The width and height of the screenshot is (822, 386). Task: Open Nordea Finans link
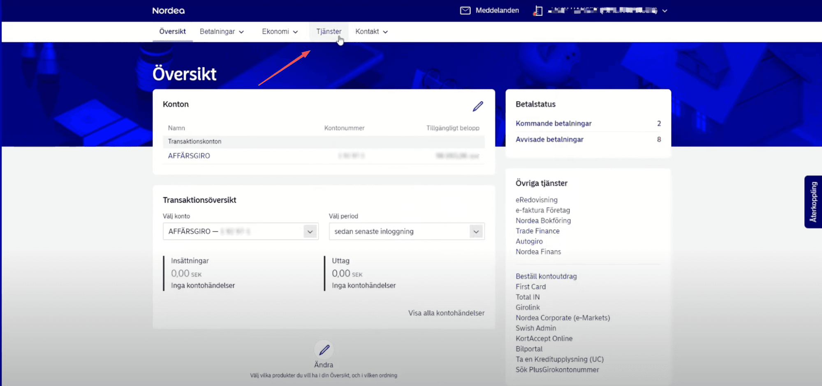pos(538,252)
